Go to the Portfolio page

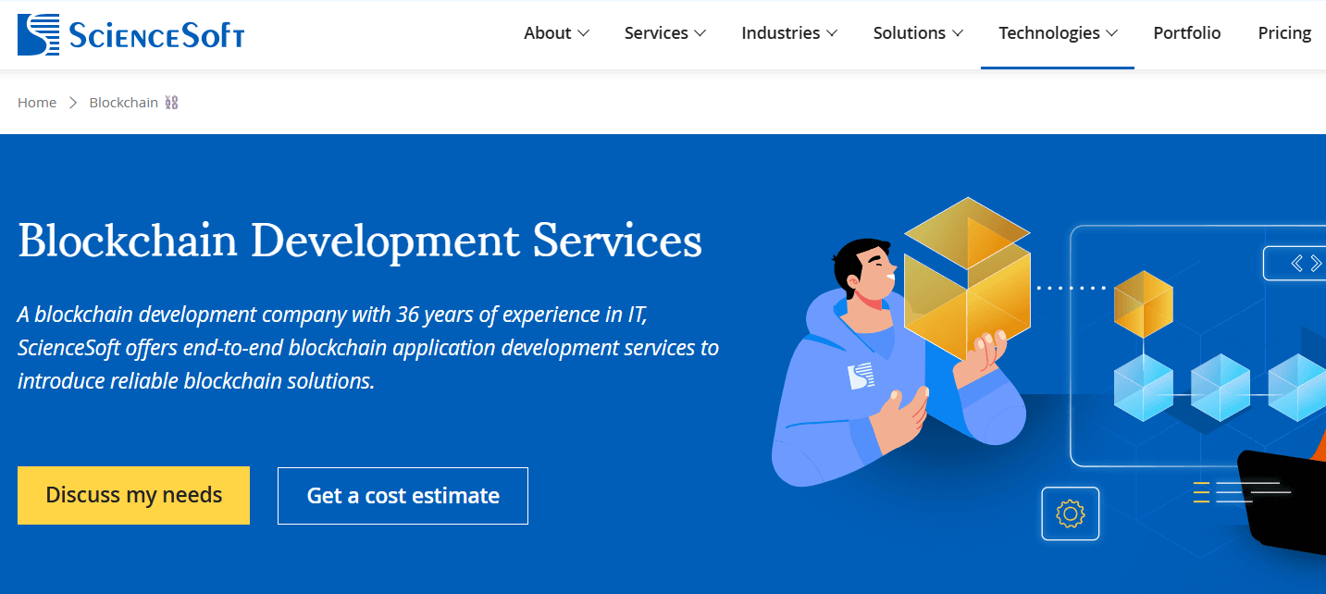coord(1187,33)
